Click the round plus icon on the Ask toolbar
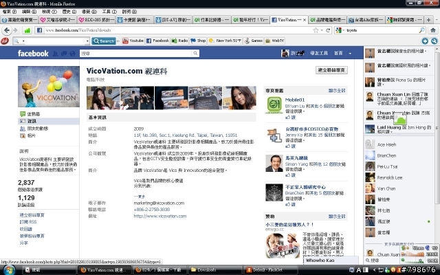This screenshot has height=275, width=440. coord(425,41)
